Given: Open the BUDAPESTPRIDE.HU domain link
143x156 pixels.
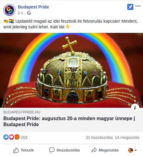Looking at the screenshot, I should [x=22, y=112].
